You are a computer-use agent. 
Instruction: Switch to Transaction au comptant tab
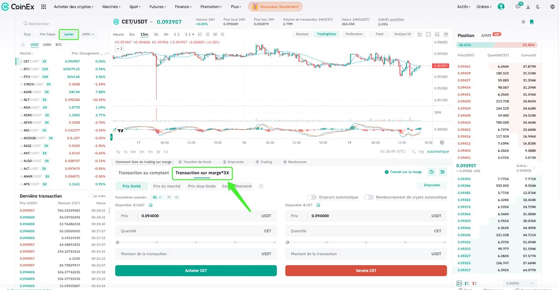tap(144, 173)
